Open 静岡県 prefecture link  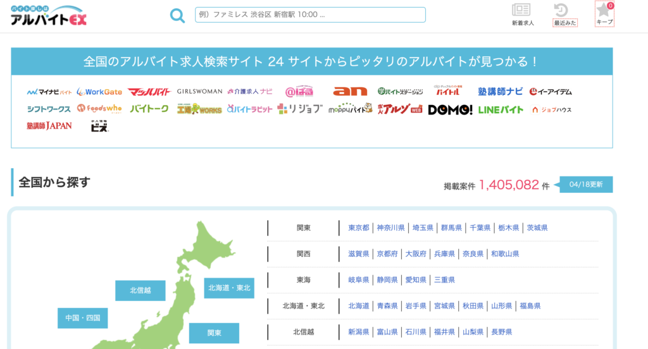(x=387, y=280)
